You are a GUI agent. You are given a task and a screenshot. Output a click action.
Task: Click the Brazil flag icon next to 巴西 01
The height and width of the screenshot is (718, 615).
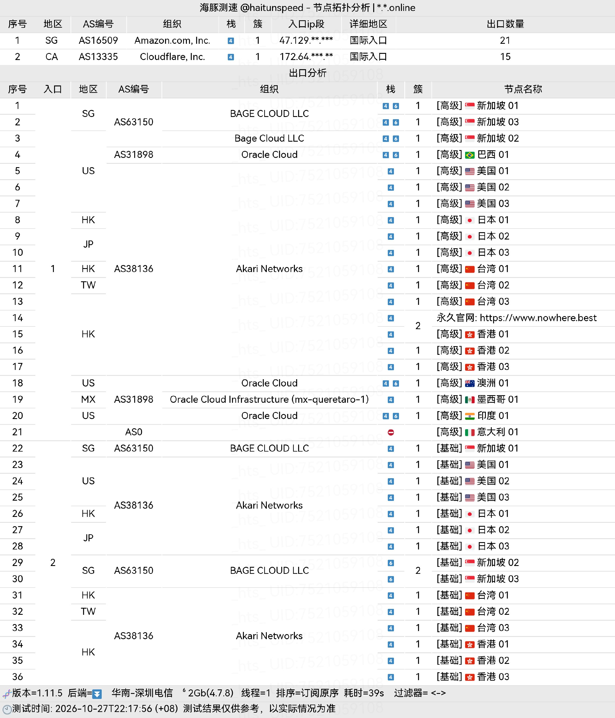[x=470, y=155]
